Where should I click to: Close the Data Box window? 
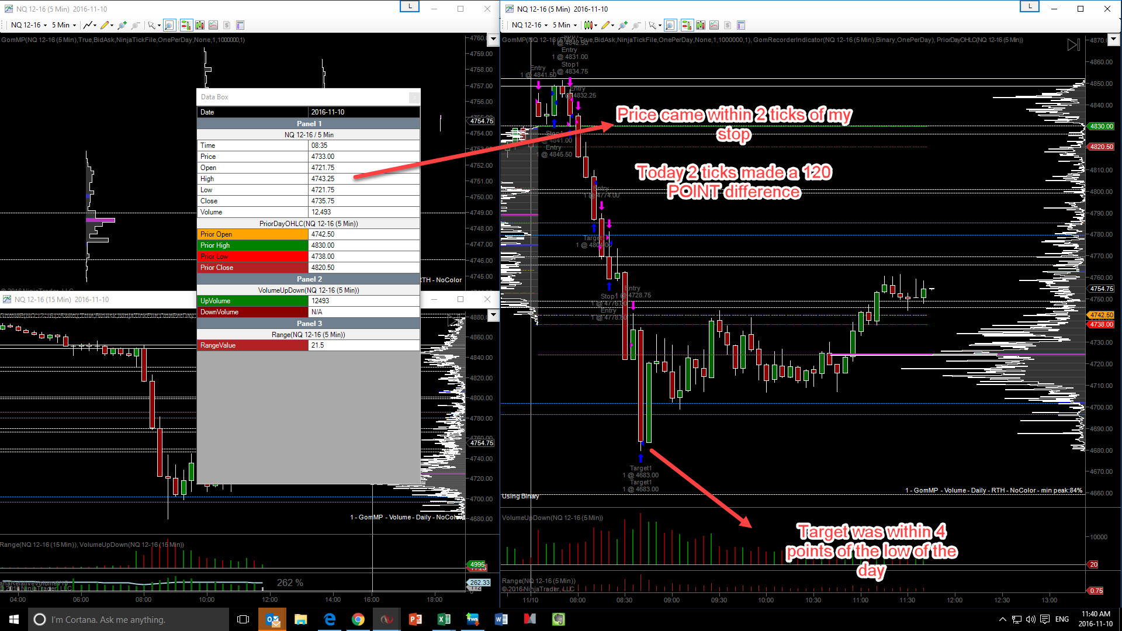414,97
